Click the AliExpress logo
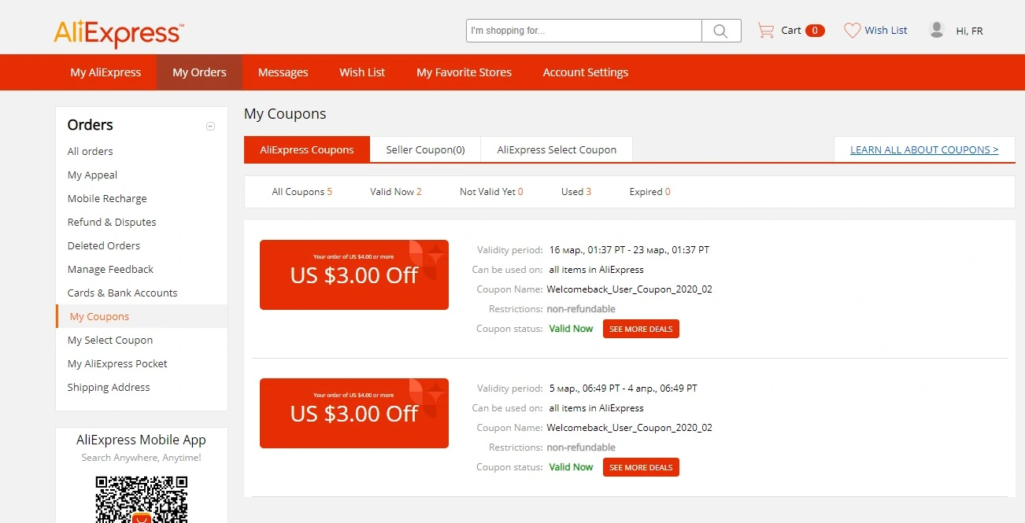Viewport: 1025px width, 523px height. 119,33
